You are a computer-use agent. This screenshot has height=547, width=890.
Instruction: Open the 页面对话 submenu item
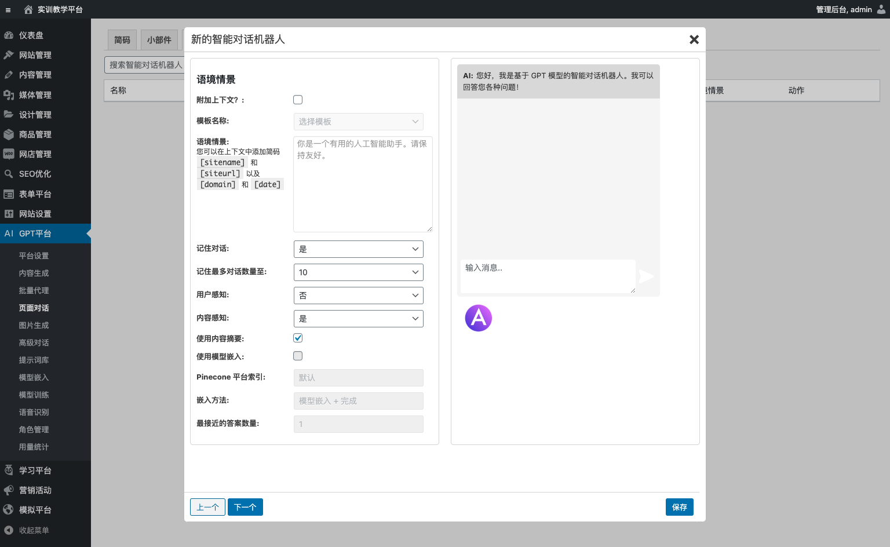pyautogui.click(x=34, y=308)
